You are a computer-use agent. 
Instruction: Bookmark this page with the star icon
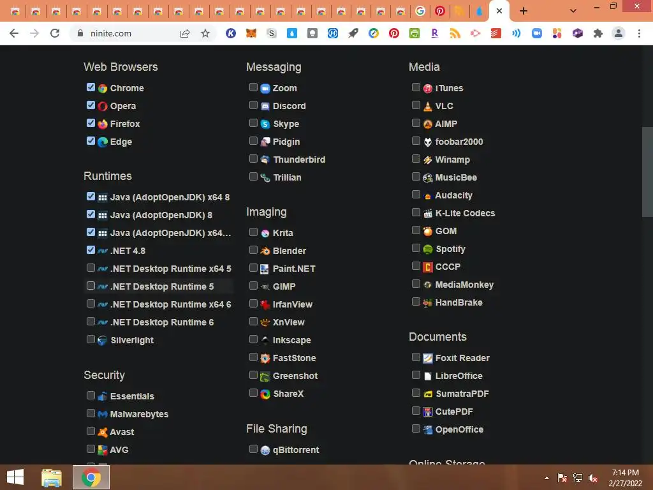click(x=205, y=33)
